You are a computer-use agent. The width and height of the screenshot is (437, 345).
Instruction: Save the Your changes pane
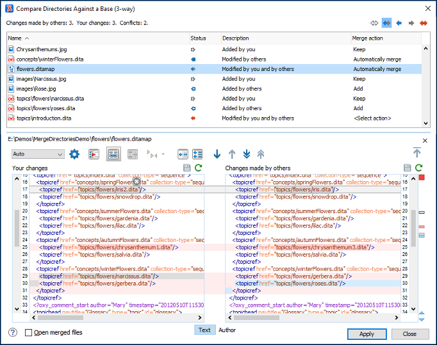pyautogui.click(x=186, y=168)
